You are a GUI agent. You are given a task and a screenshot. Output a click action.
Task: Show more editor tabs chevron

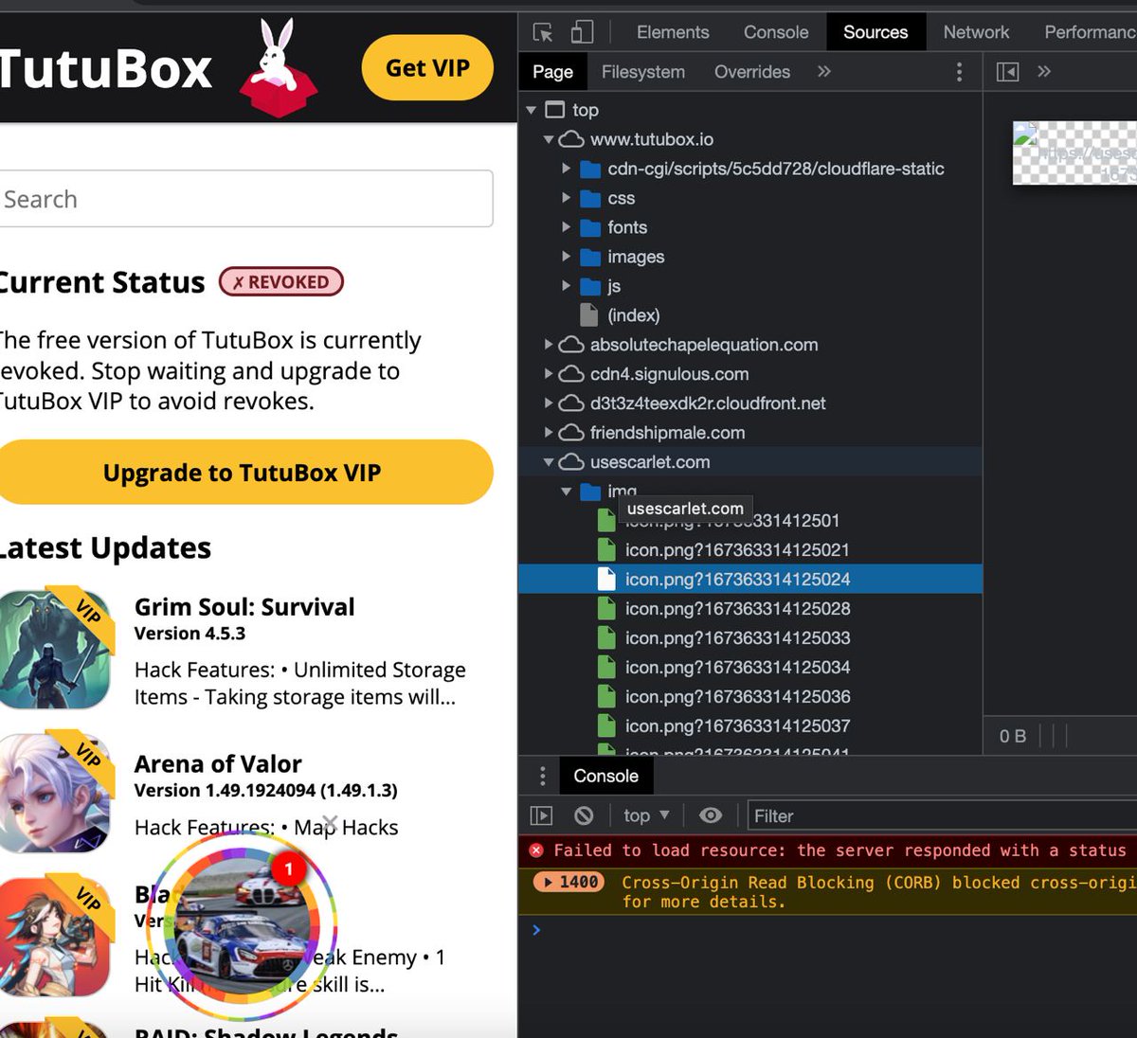point(1044,71)
